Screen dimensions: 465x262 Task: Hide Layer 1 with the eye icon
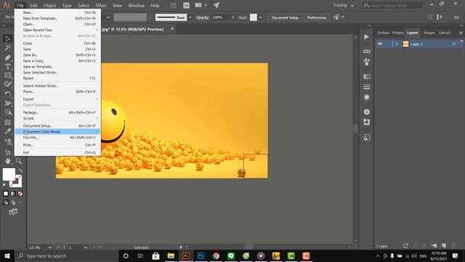pyautogui.click(x=380, y=44)
